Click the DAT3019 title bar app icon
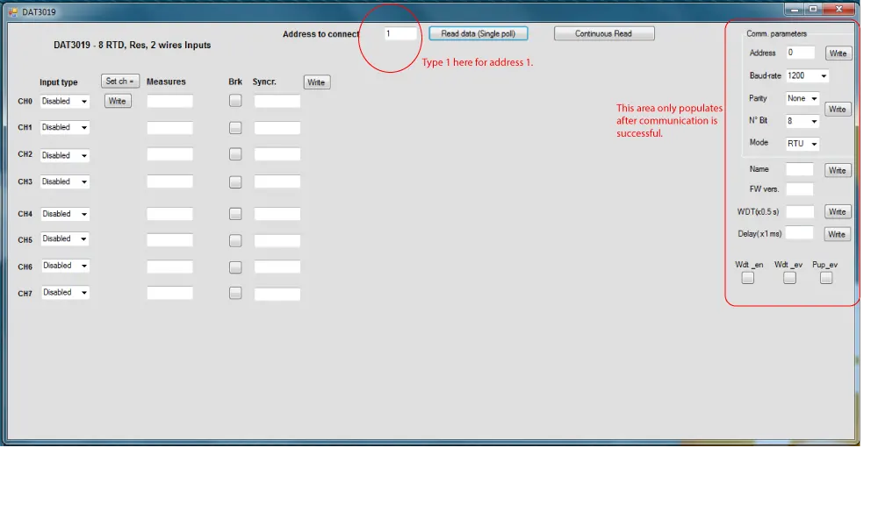This screenshot has height=526, width=878. 13,11
